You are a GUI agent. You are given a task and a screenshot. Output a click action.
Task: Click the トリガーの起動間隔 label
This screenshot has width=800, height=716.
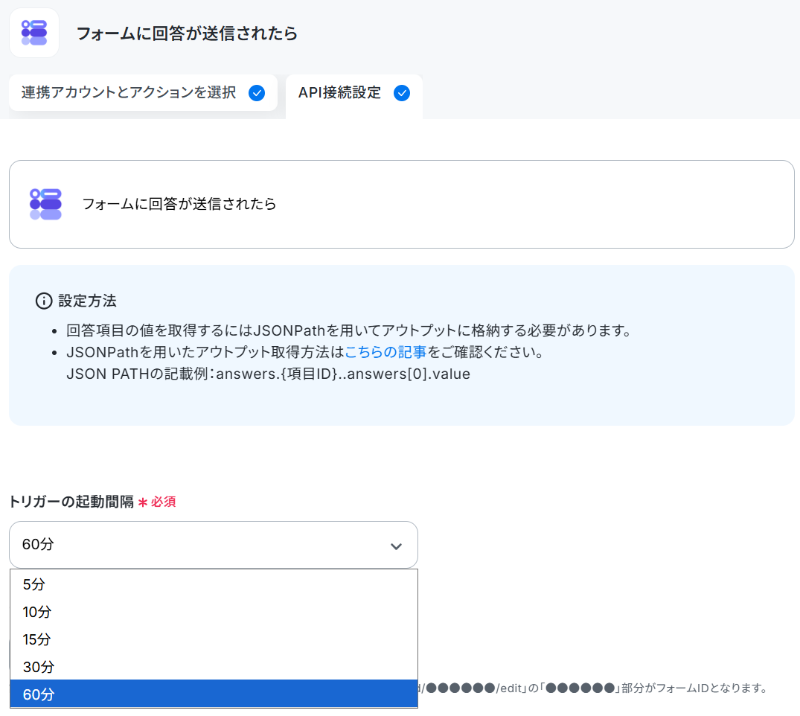click(71, 502)
